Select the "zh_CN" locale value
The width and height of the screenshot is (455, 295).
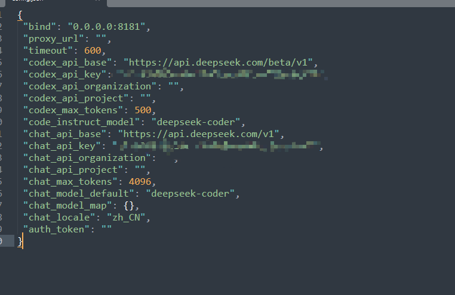126,218
